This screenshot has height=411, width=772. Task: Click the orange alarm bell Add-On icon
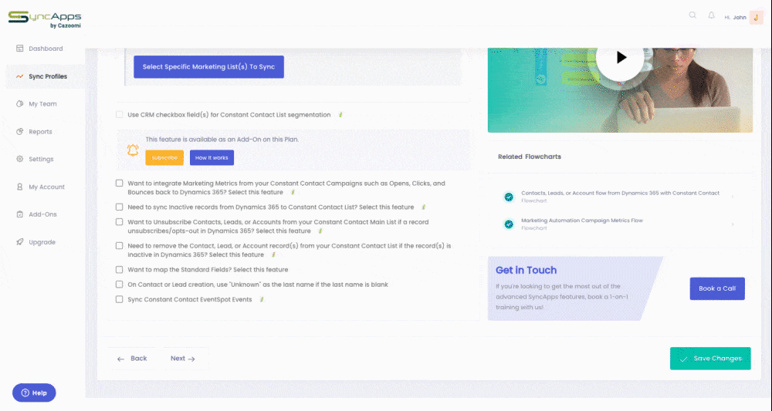[x=133, y=150]
